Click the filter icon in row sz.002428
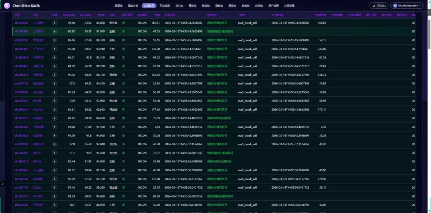This screenshot has height=213, width=431. [54, 205]
